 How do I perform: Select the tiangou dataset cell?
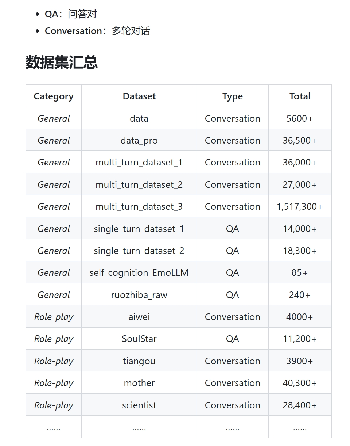pyautogui.click(x=139, y=361)
